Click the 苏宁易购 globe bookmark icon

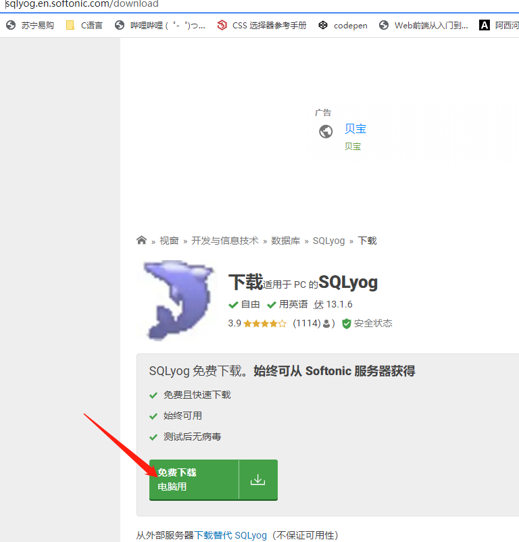click(11, 25)
